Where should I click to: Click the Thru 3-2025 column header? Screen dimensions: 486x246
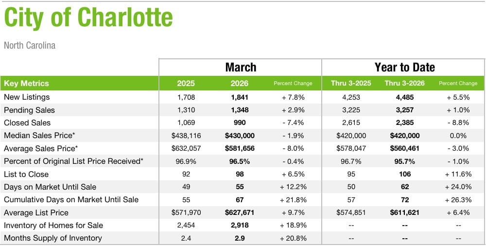(350, 83)
